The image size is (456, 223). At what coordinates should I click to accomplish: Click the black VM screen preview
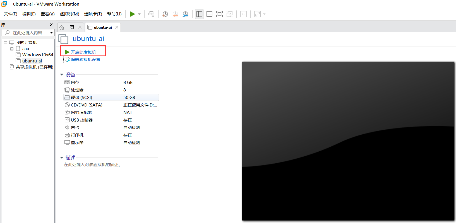pyautogui.click(x=348, y=141)
